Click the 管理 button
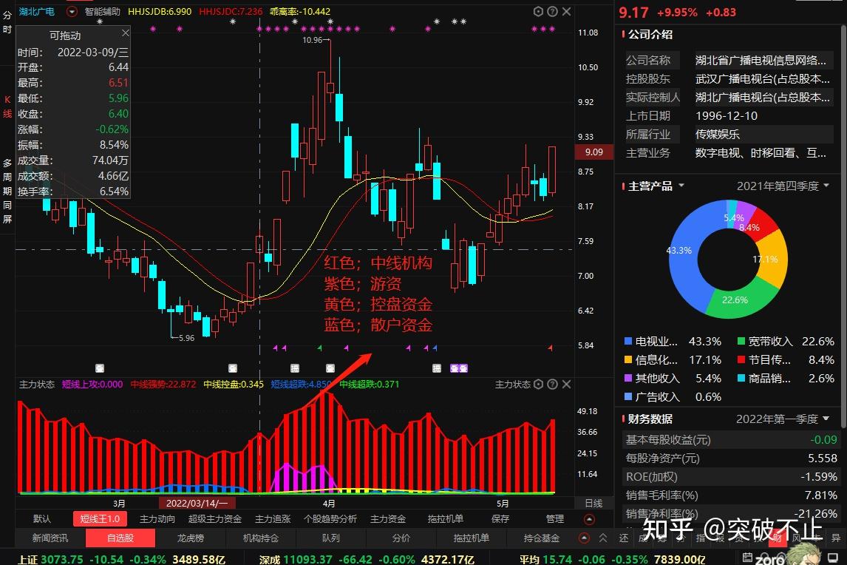The height and width of the screenshot is (565, 847). pos(556,519)
